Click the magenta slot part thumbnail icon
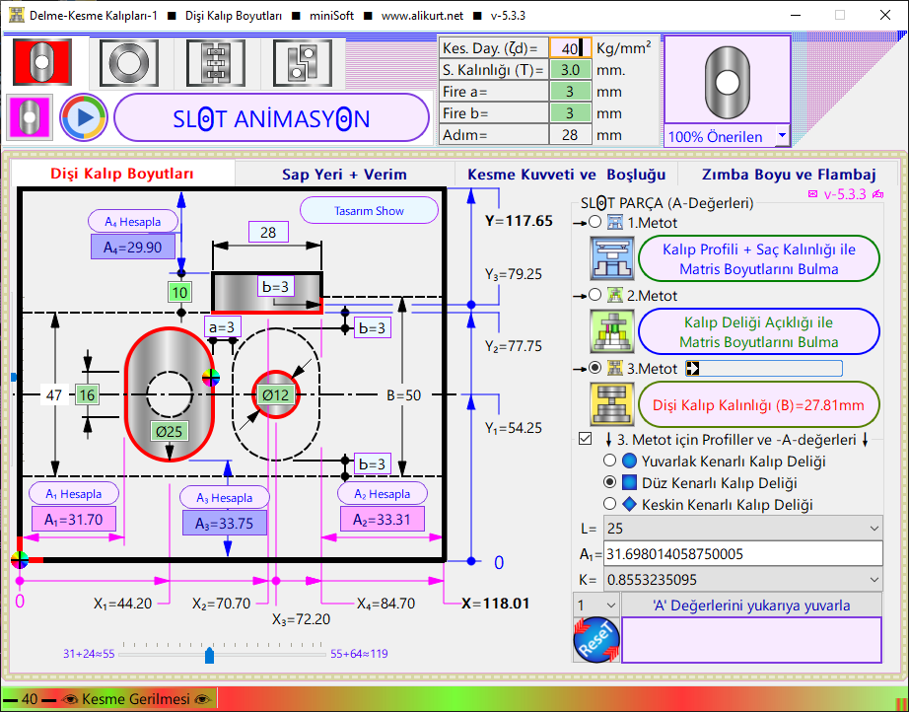 [x=30, y=118]
